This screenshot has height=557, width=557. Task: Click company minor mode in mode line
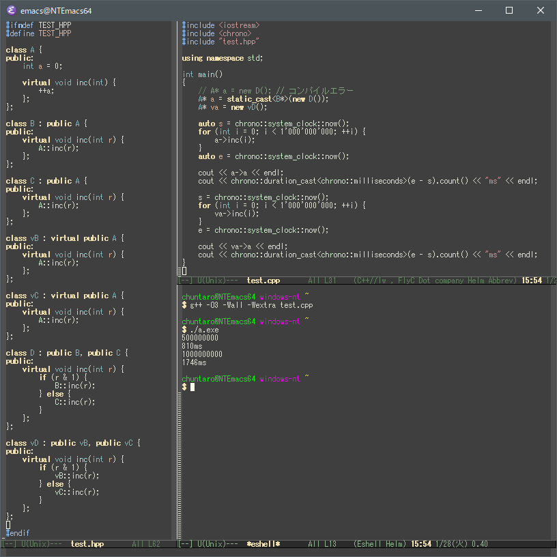[x=449, y=281]
